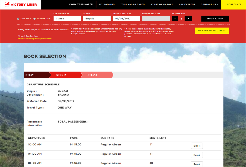Click the Book A Trip button
Viewport: 246px width, 167px height.
pyautogui.click(x=215, y=19)
